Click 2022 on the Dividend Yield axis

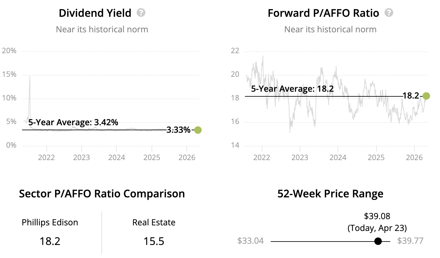[x=46, y=157]
